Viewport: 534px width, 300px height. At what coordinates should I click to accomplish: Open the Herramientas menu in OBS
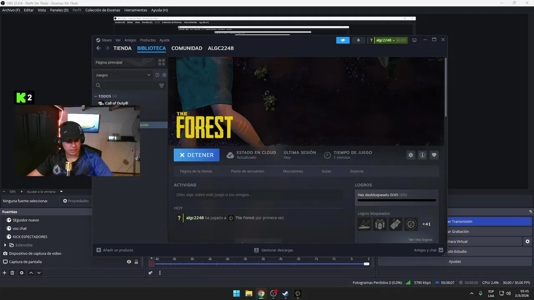point(136,10)
